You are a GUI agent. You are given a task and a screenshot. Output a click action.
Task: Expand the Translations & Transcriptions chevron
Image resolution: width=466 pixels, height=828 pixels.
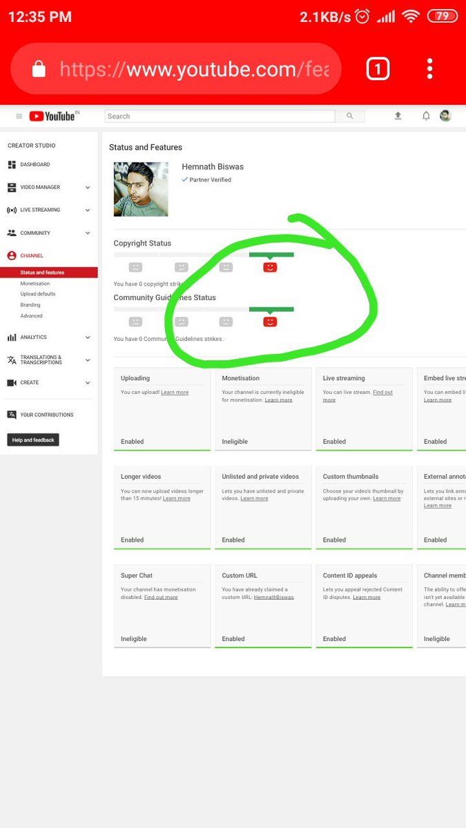[x=88, y=360]
